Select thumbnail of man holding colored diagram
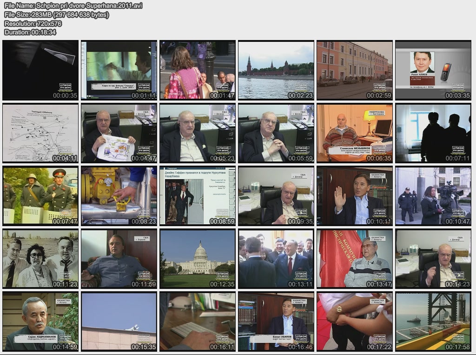This screenshot has width=476, height=355. [119, 133]
